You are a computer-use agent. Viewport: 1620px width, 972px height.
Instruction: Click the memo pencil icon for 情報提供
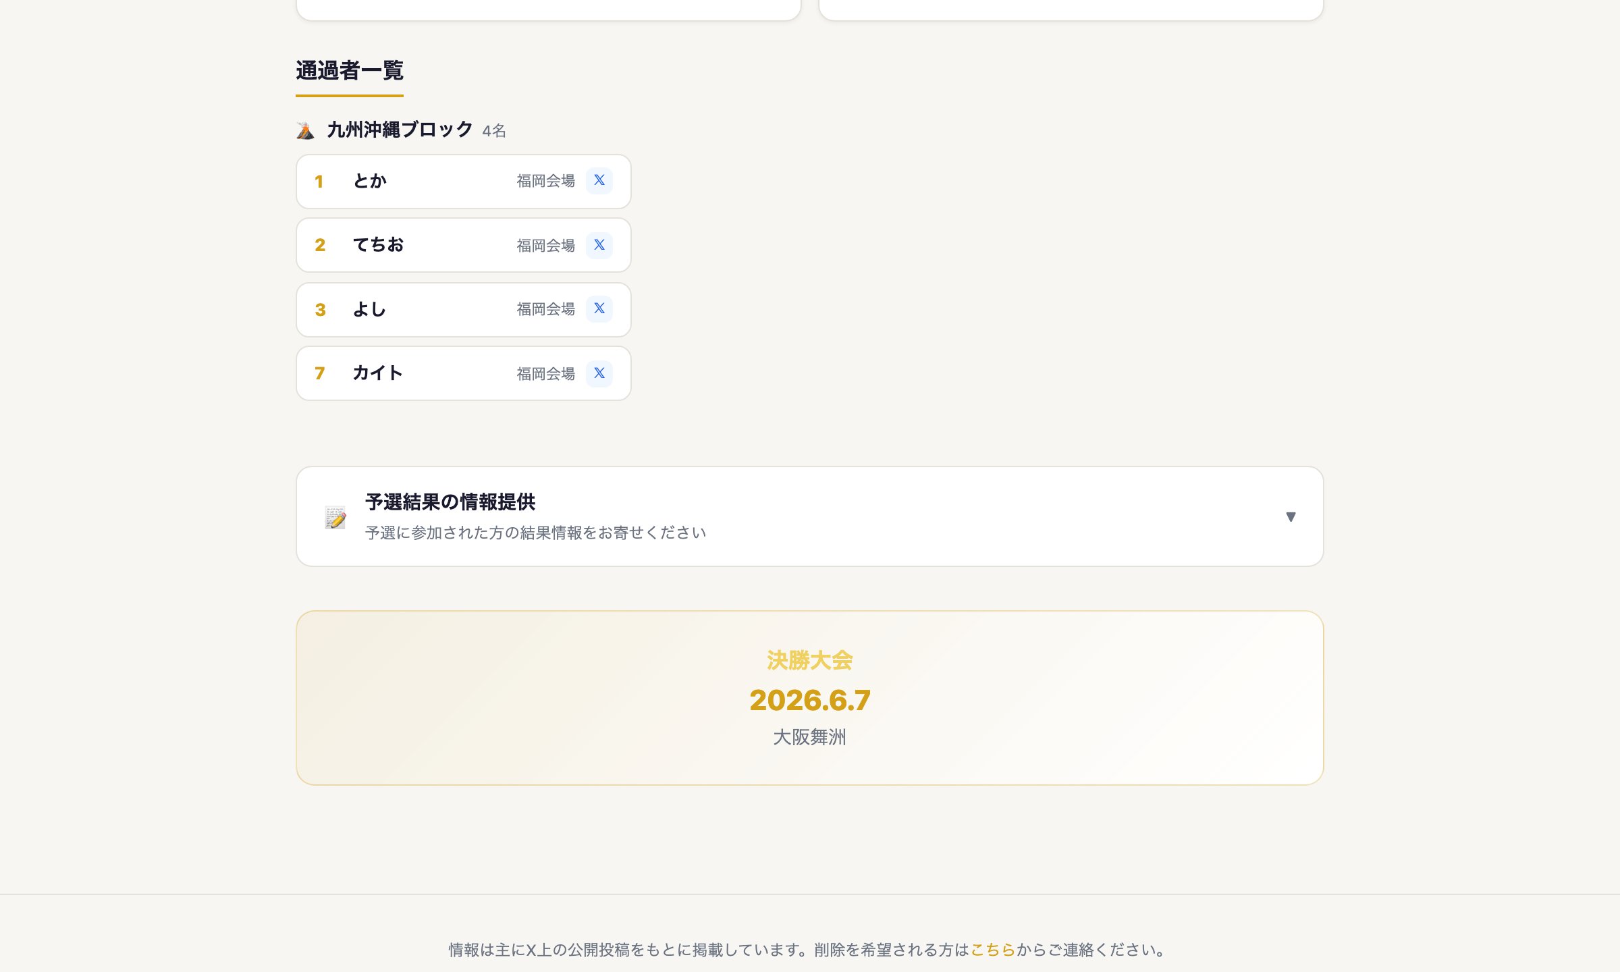[335, 517]
